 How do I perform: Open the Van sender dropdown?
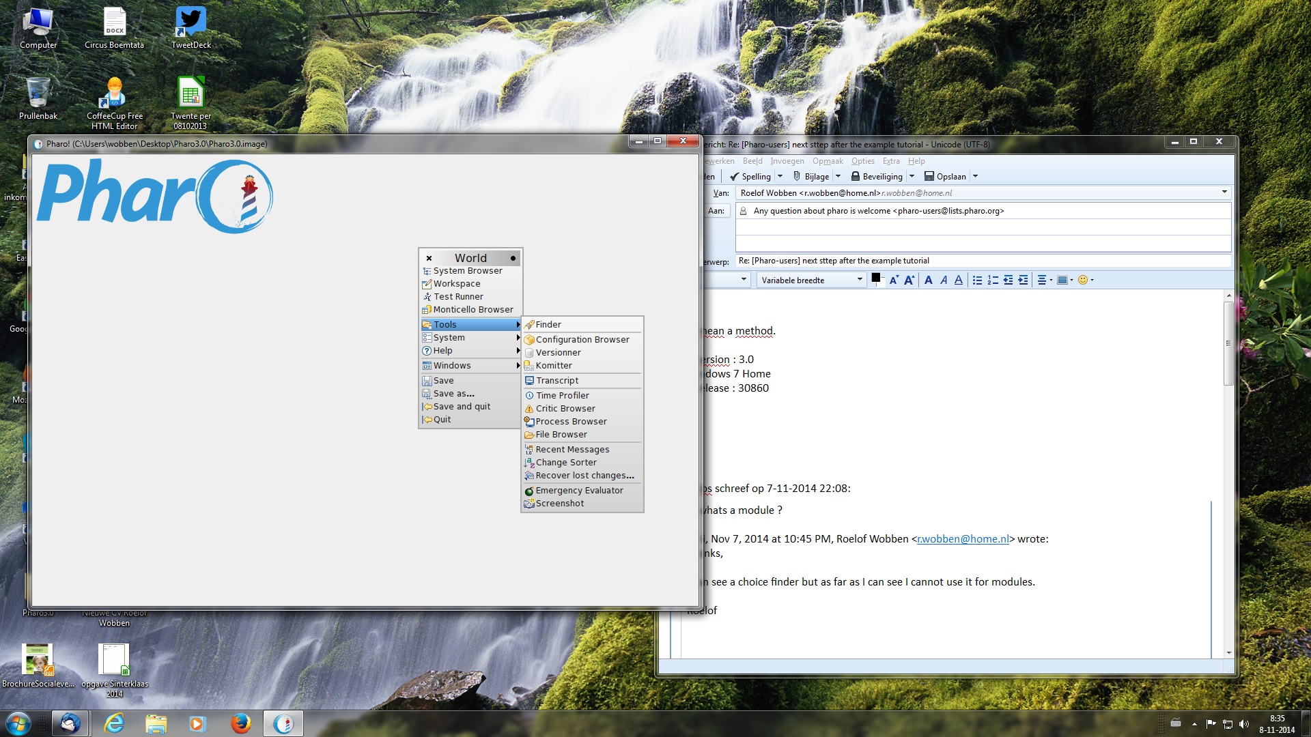1224,192
